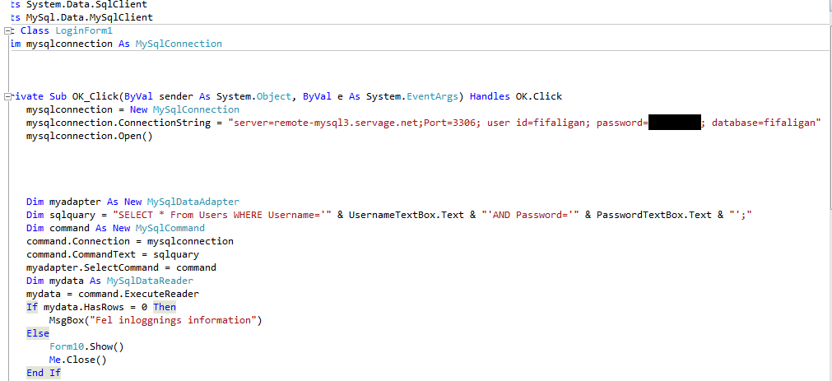Click the 'Form10.Show()' line
This screenshot has height=381, width=832.
coord(86,346)
